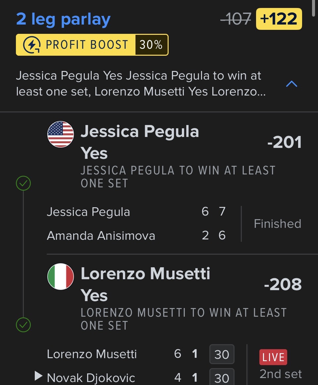Click the crossed-out 107 original odds
Viewport: 318px width, 385px height.
tap(236, 19)
